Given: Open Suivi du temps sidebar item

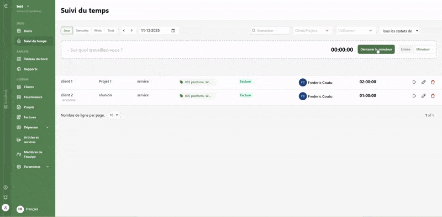Looking at the screenshot, I should pos(34,41).
